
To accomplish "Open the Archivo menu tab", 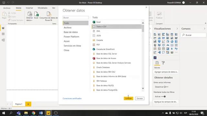I will 7,8.
